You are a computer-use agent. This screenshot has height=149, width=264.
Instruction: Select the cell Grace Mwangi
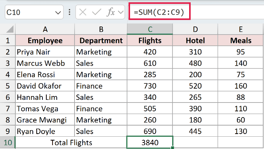click(x=45, y=120)
